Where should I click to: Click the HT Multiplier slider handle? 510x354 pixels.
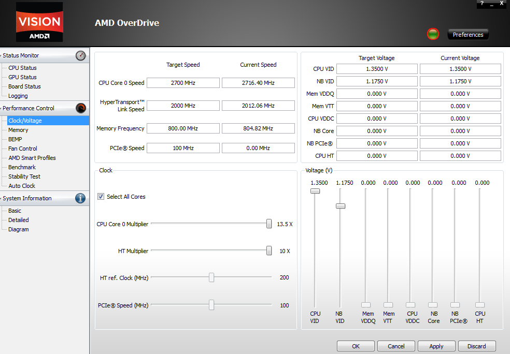[x=269, y=250]
